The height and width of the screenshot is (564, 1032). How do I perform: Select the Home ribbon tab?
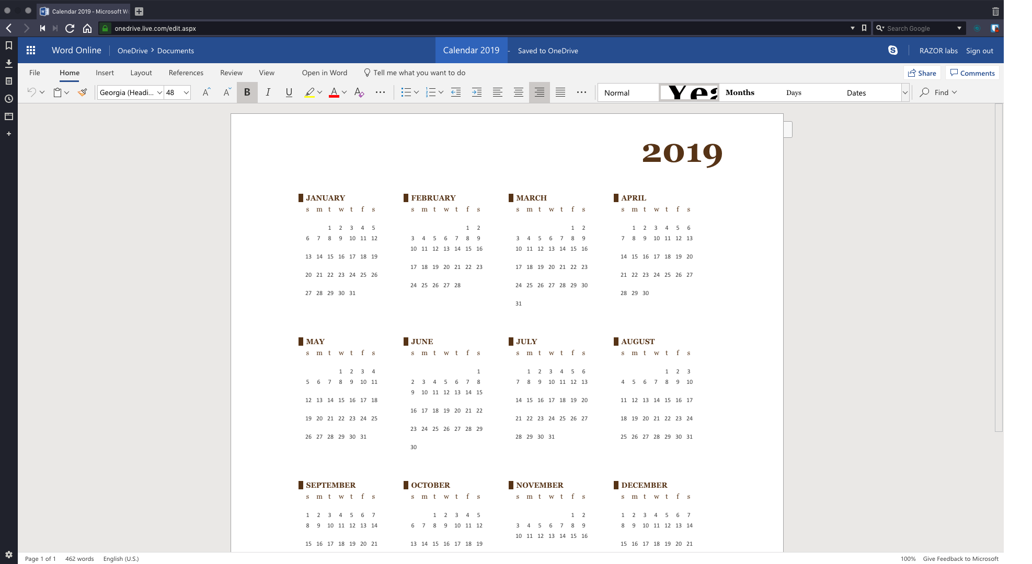(x=69, y=72)
